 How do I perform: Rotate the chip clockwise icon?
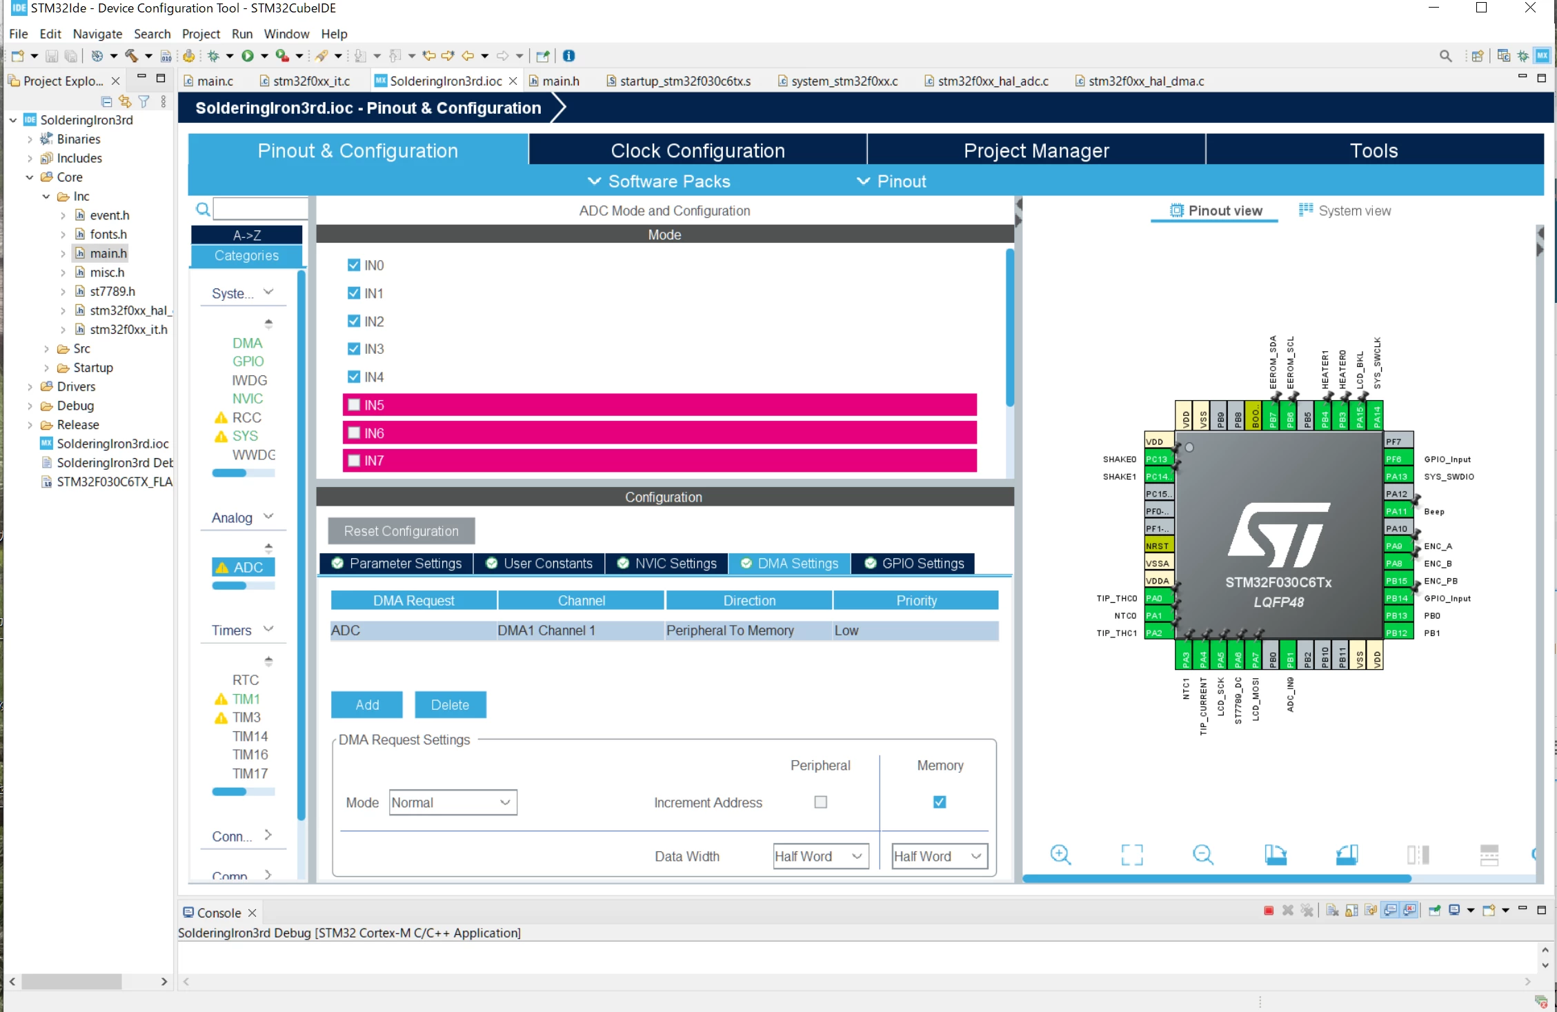coord(1276,855)
